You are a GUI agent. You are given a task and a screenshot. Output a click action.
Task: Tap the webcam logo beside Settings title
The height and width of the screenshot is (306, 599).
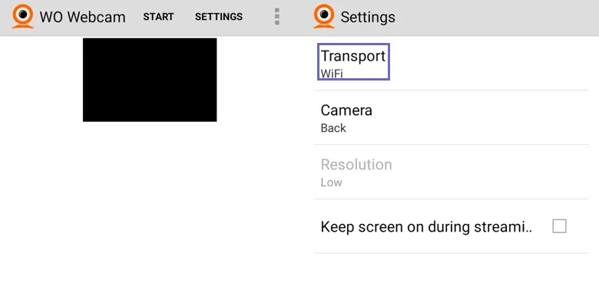point(324,16)
